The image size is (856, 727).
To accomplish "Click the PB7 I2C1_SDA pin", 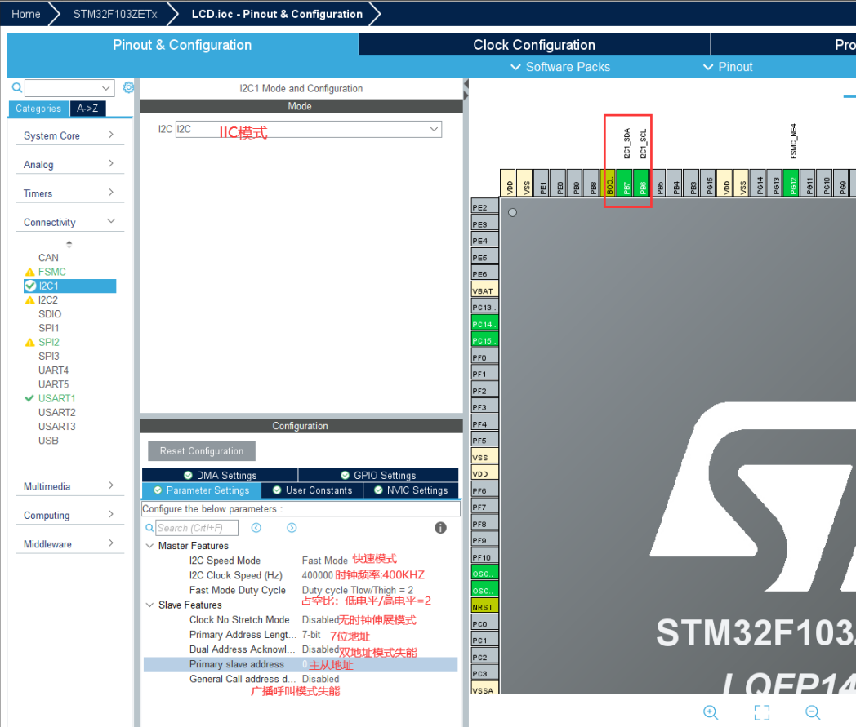I will tap(626, 184).
